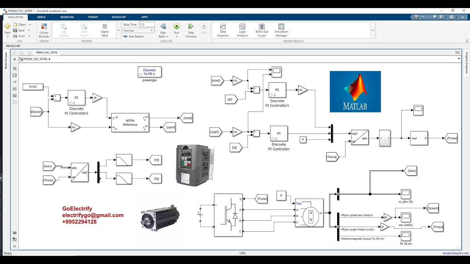Click the quick-access Undo arrow

422,17
